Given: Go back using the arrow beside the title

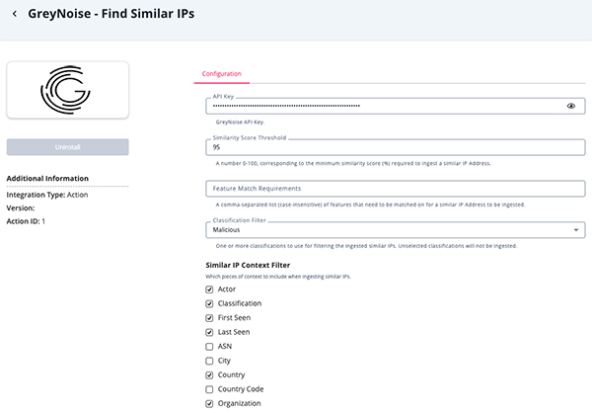Looking at the screenshot, I should pos(15,14).
